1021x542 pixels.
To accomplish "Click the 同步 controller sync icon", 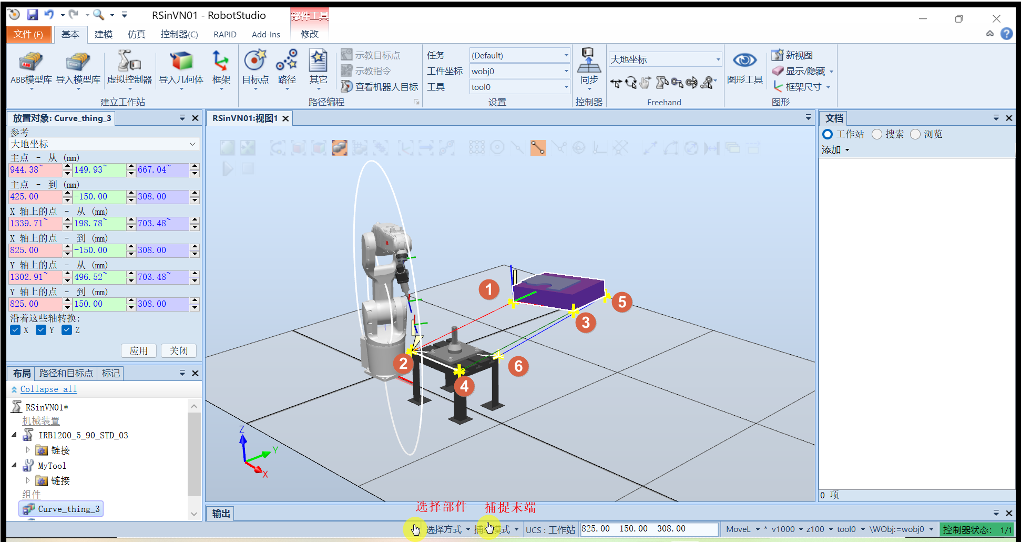I will click(x=589, y=69).
